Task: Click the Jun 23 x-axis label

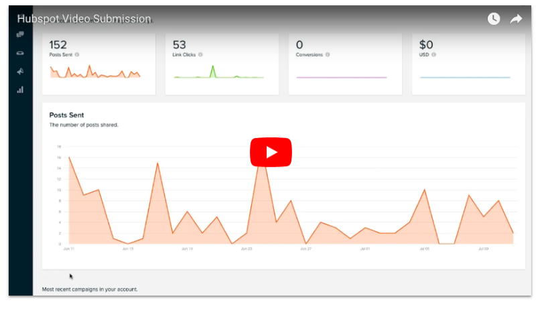Action: [x=246, y=249]
